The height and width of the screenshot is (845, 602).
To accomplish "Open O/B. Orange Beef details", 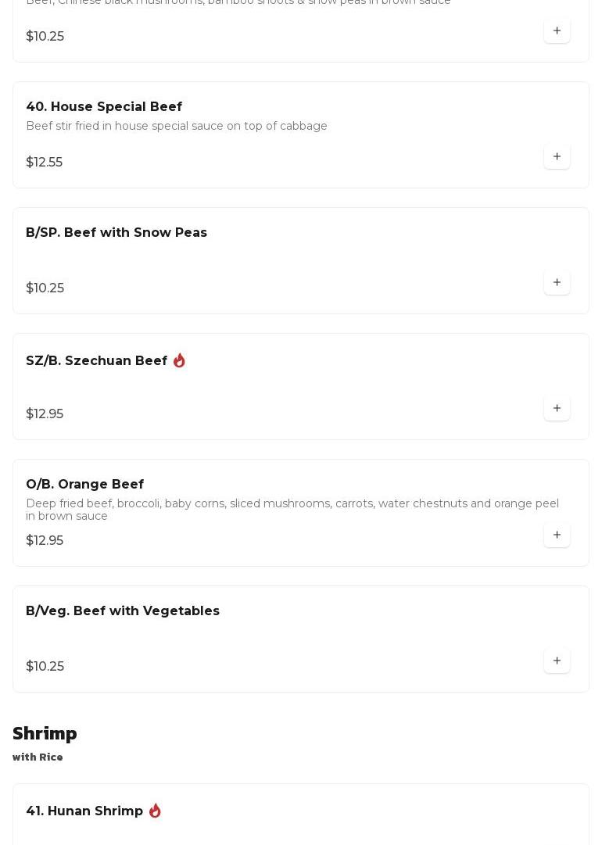I will point(84,485).
